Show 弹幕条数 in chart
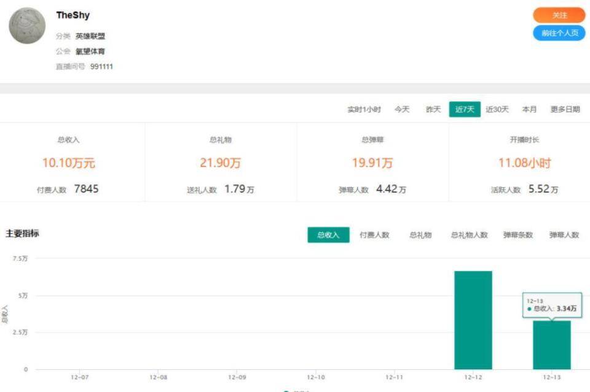This screenshot has width=590, height=392. 517,235
